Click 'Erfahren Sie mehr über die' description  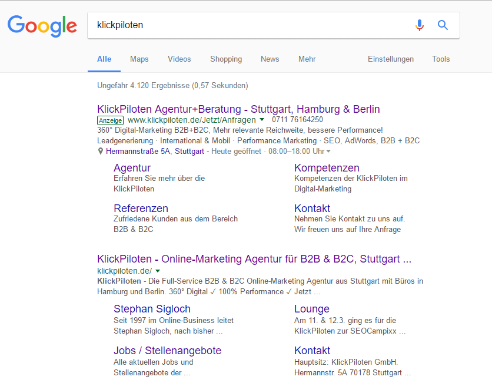(159, 178)
